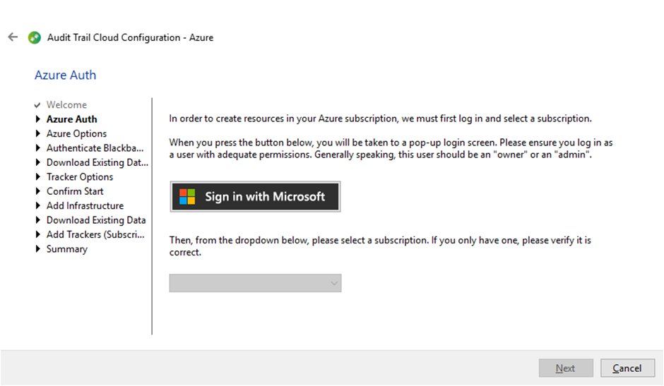
Task: Cancel the configuration wizard
Action: coord(627,368)
